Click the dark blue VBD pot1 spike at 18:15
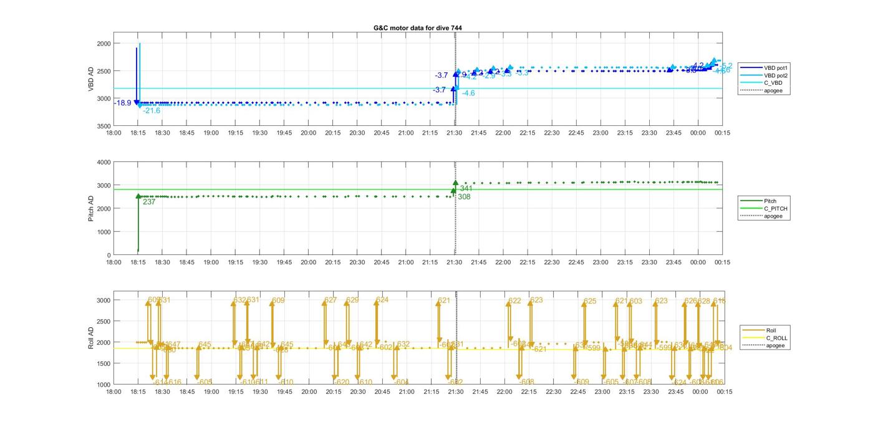Image resolution: width=873 pixels, height=432 pixels. click(x=137, y=75)
